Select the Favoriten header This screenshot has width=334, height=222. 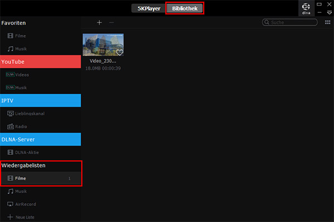tap(13, 23)
